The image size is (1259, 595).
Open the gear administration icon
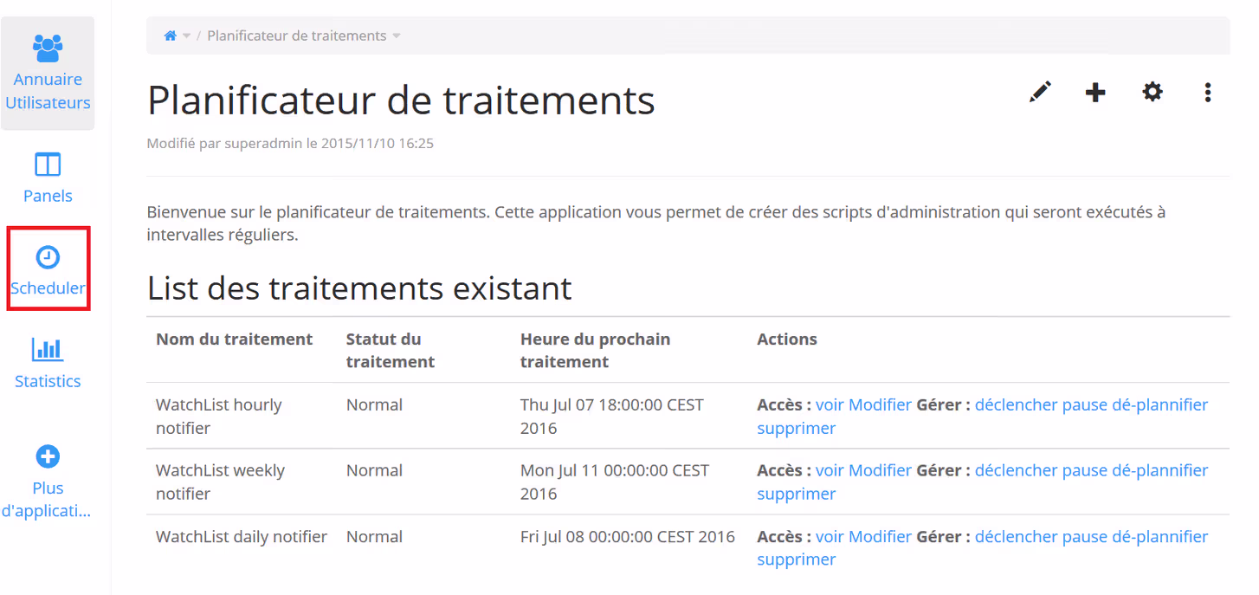(1152, 92)
